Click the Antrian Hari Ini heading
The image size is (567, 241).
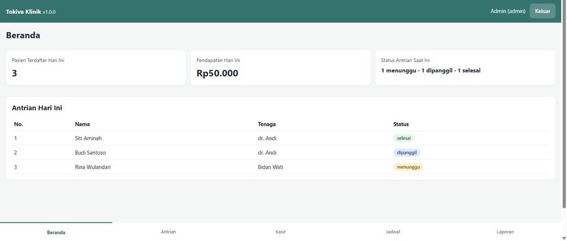coord(37,108)
